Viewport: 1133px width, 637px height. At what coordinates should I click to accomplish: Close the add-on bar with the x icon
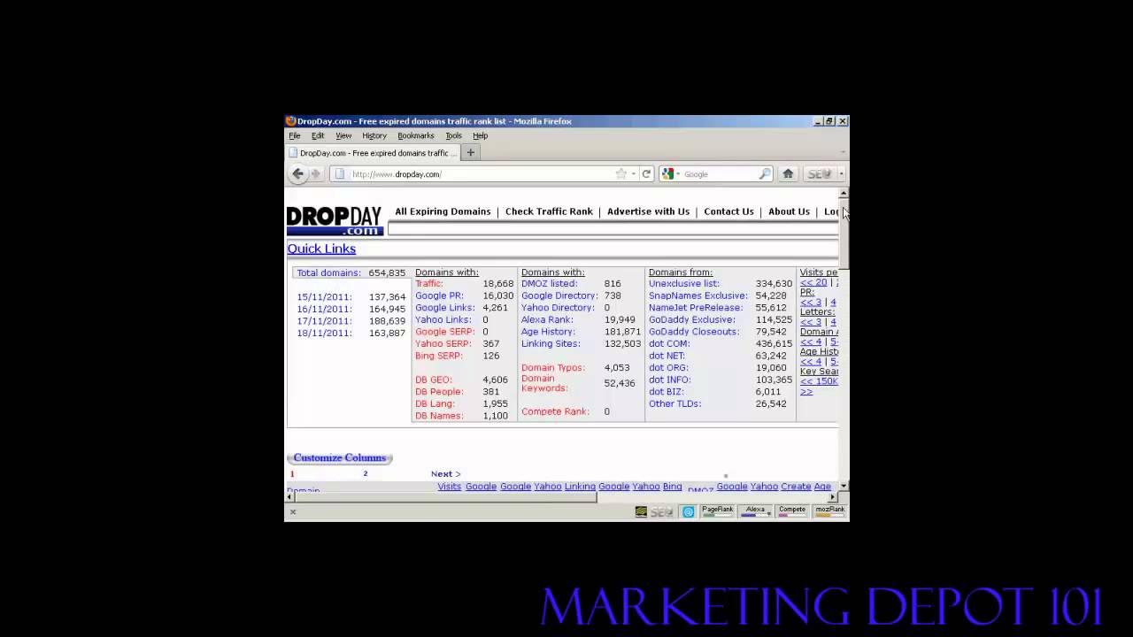[x=293, y=511]
